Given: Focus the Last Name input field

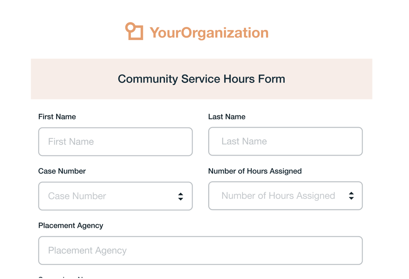Looking at the screenshot, I should [285, 141].
